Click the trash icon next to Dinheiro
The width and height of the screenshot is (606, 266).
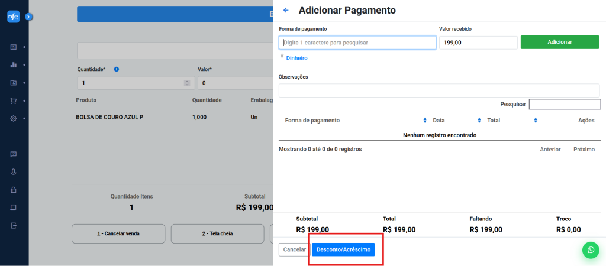click(x=282, y=57)
